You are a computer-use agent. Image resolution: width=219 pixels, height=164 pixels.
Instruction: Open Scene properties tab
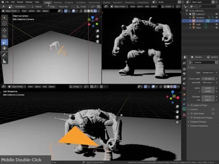[x=184, y=83]
